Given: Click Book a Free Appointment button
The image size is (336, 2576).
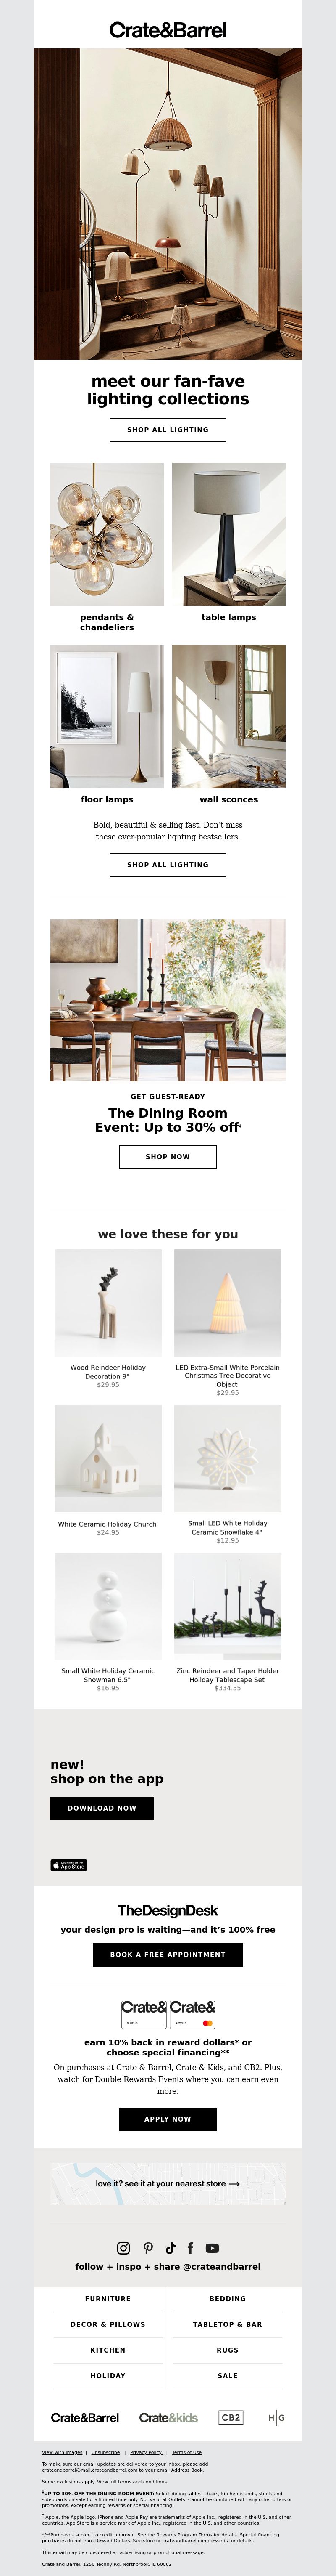Looking at the screenshot, I should [168, 1954].
